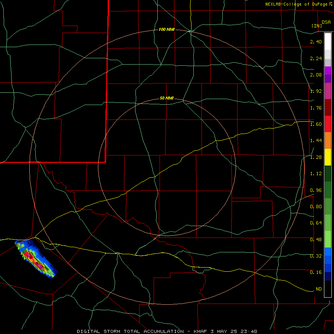Select the darkest green legend swatch
This screenshot has height=334, width=334.
328,173
